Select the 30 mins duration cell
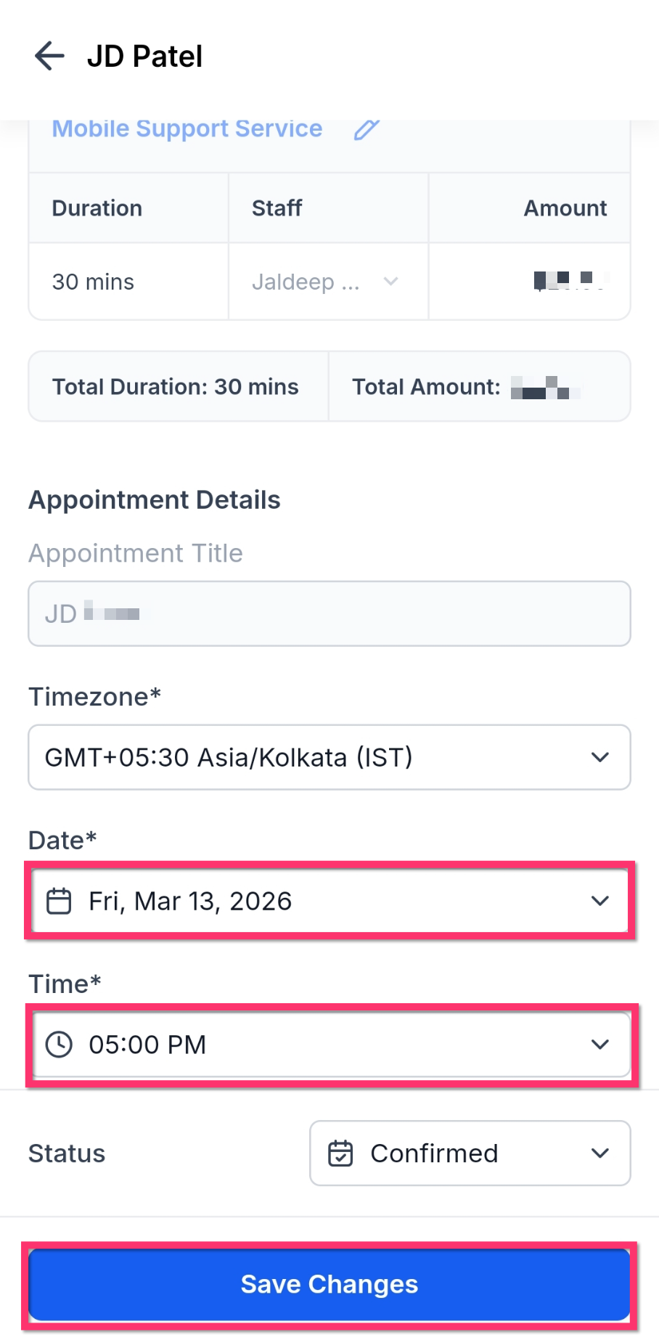The image size is (659, 1340). [x=128, y=282]
